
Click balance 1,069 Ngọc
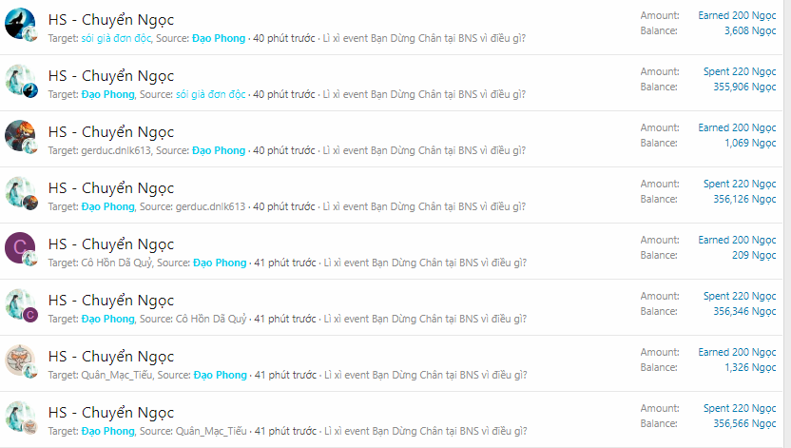[x=750, y=143]
